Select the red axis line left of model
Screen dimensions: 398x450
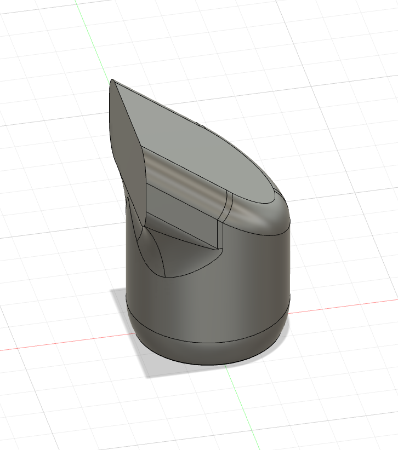tap(55, 343)
